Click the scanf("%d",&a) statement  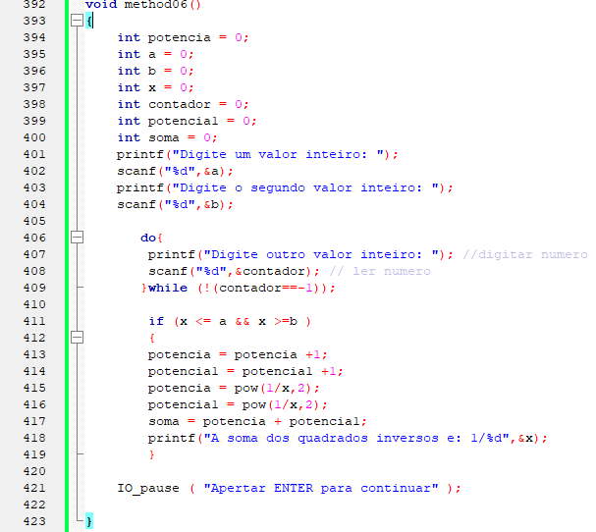click(175, 171)
